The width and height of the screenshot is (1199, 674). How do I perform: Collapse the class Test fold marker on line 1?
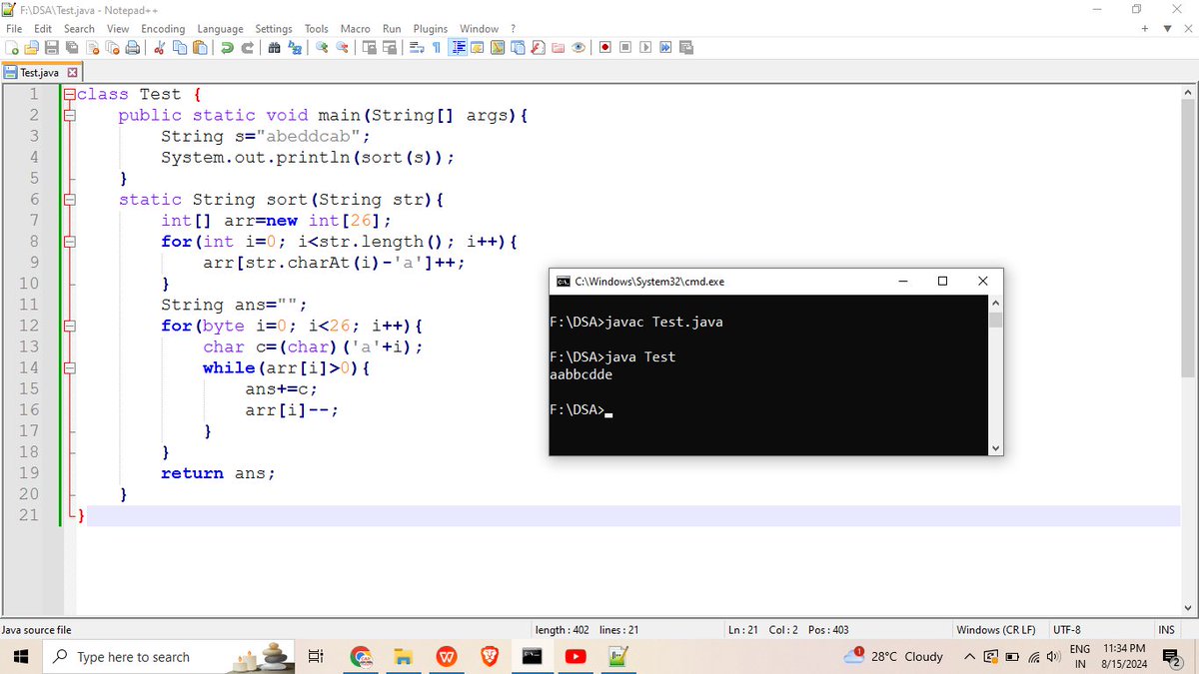click(69, 95)
